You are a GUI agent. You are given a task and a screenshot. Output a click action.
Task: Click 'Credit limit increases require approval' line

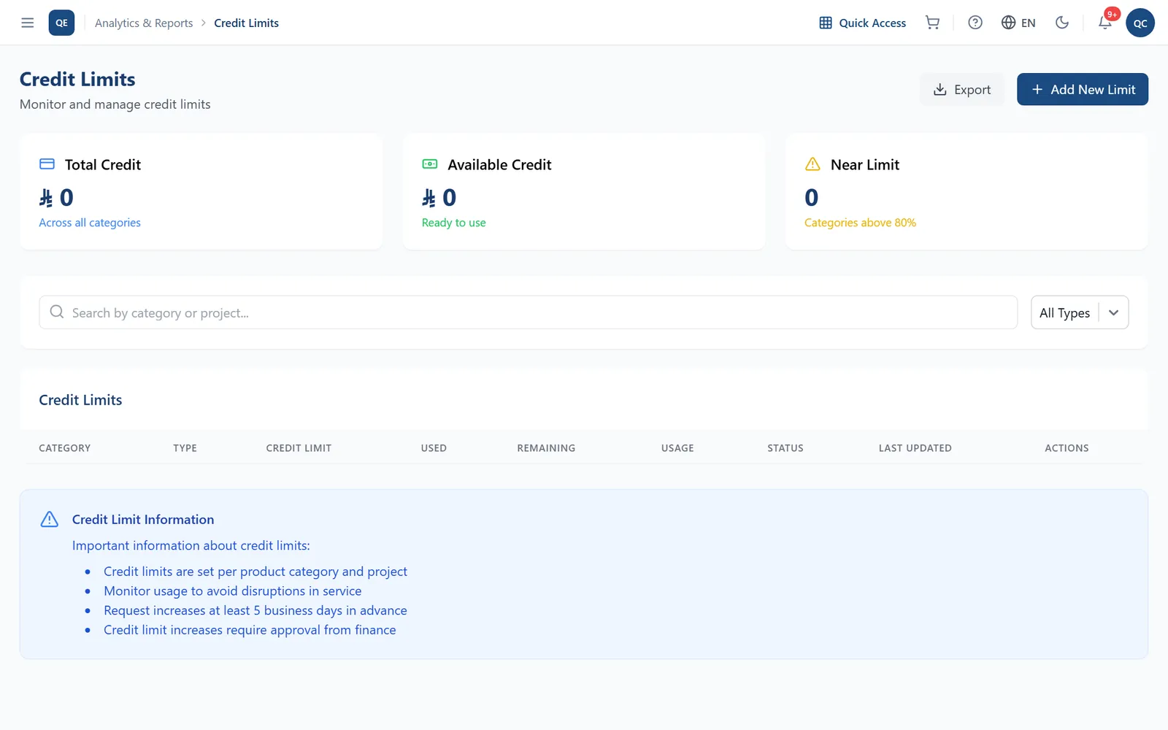coord(250,630)
